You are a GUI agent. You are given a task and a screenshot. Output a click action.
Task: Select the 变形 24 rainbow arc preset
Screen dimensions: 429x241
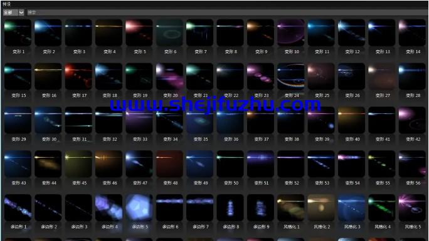click(291, 76)
